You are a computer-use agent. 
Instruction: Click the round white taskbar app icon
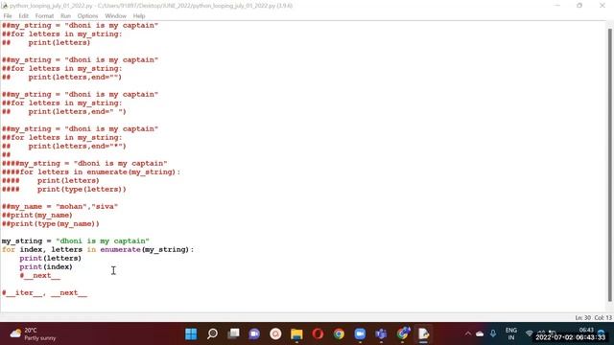coord(275,334)
